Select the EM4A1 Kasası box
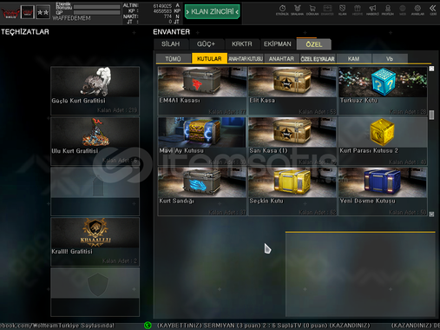This screenshot has height=330, width=440. [x=202, y=90]
